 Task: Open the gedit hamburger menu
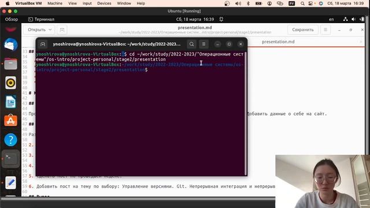[x=325, y=29]
